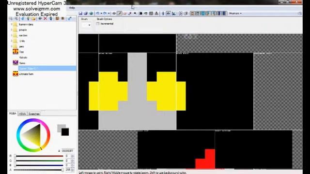Select the Darken/Lighten burst tool
The height and width of the screenshot is (174, 310).
click(140, 14)
